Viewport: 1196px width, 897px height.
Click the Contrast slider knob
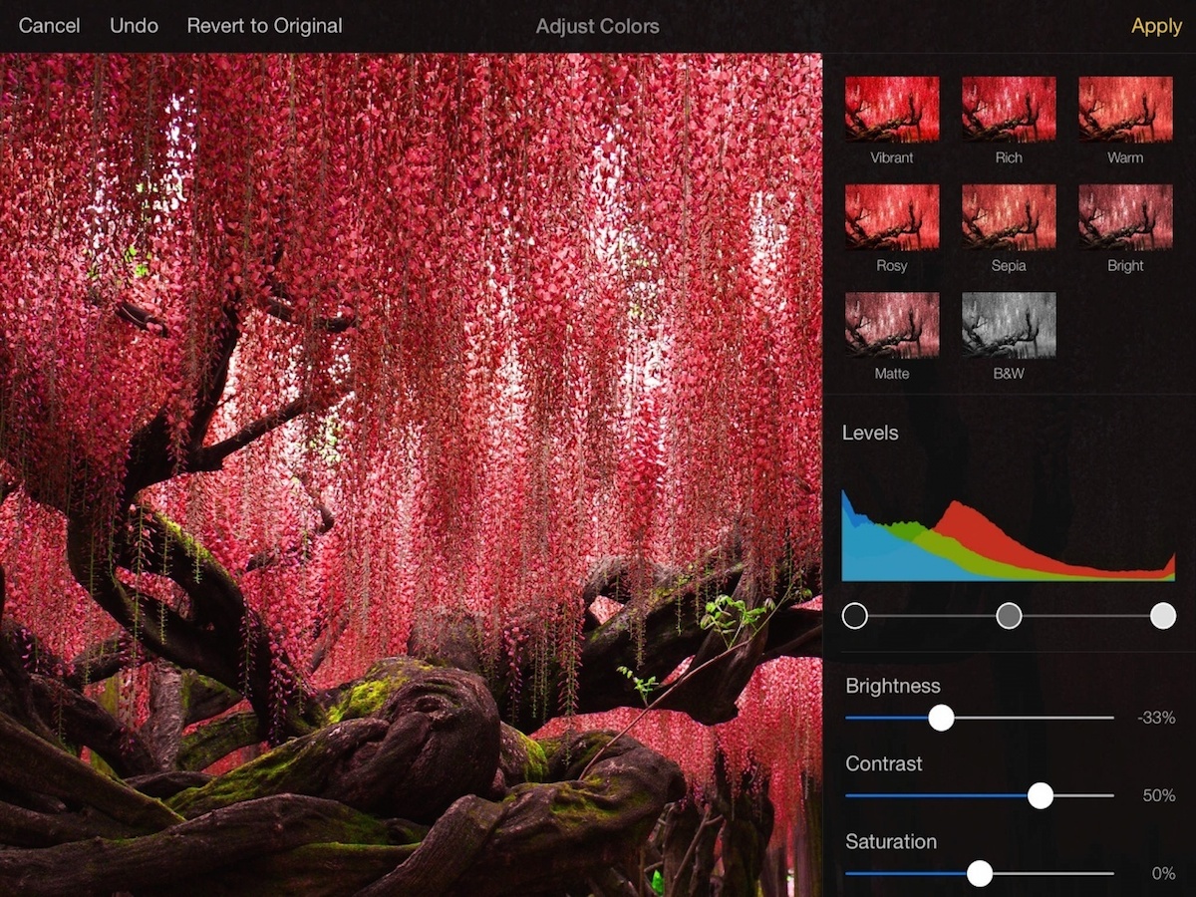pos(1041,795)
